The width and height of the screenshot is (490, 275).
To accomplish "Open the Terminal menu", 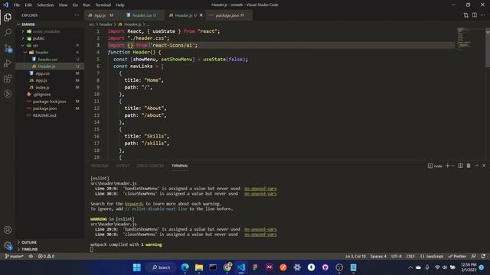I will tap(103, 5).
